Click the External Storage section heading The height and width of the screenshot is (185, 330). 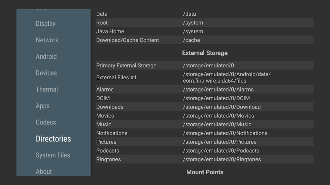point(205,53)
